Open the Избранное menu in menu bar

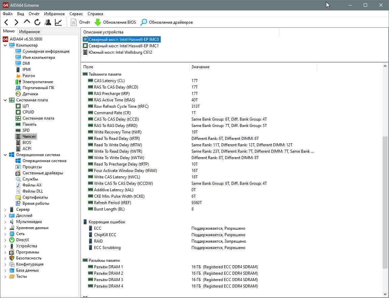click(x=54, y=14)
